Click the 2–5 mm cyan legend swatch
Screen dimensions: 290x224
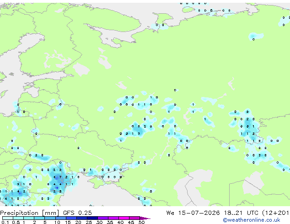39,218
